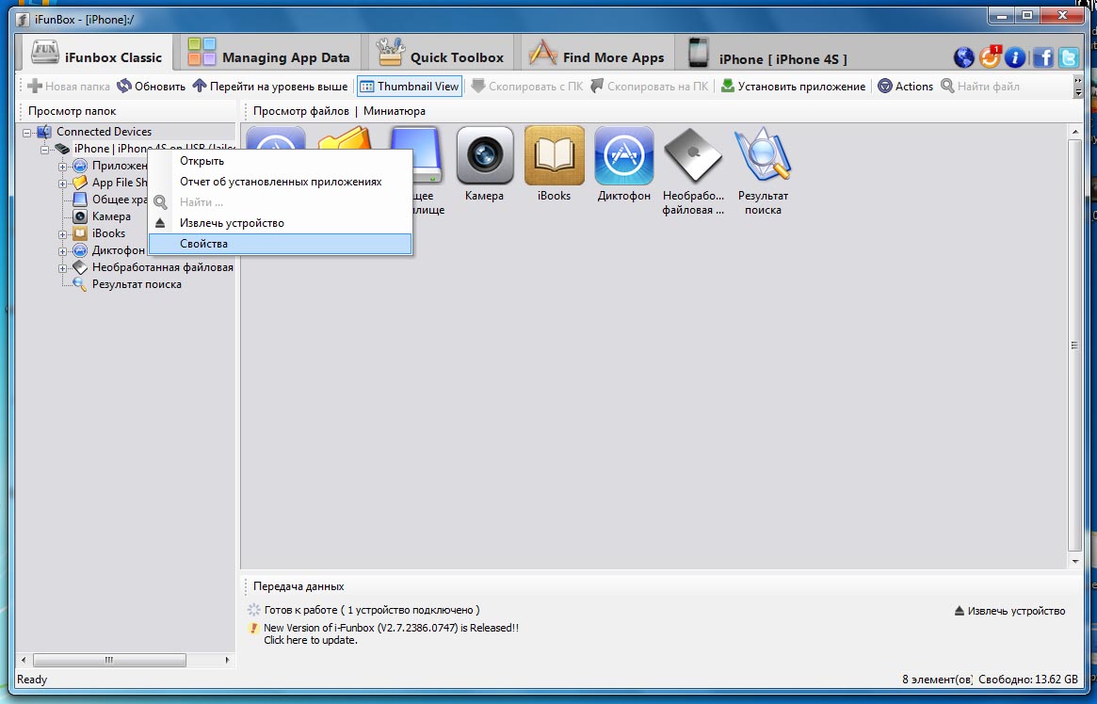Select Свойства in context menu

point(280,243)
